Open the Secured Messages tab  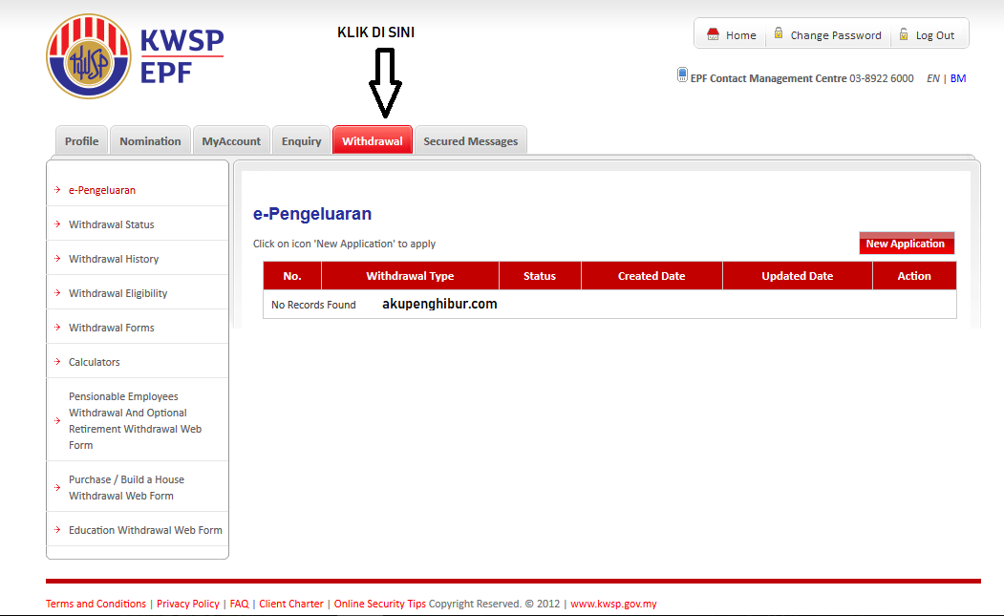(x=471, y=140)
